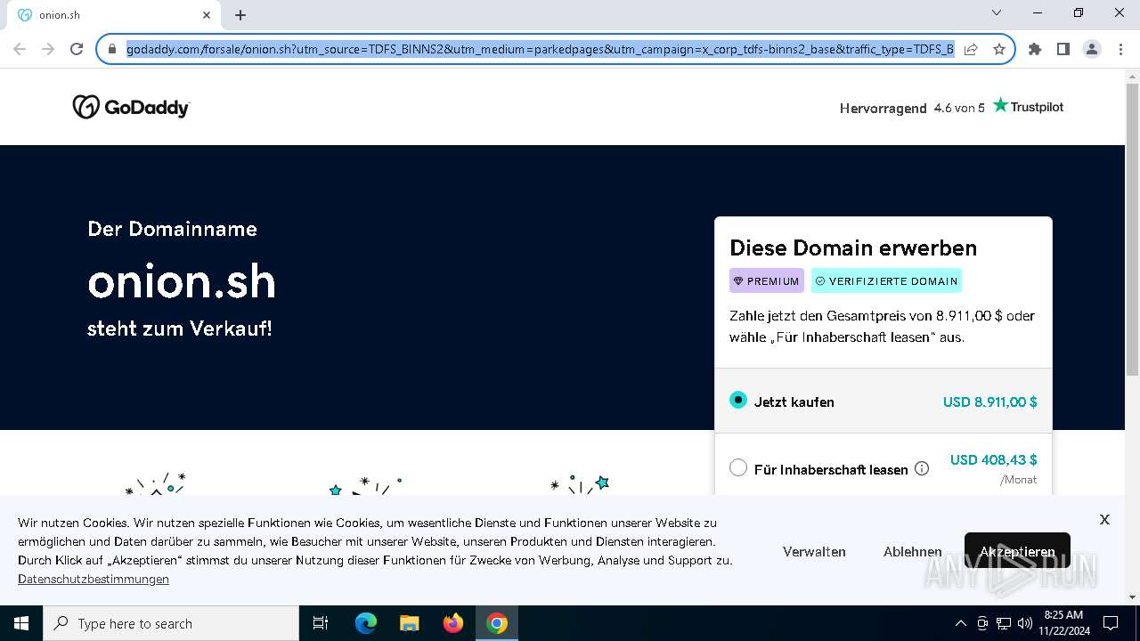Reload the page with the refresh icon
Viewport: 1140px width, 641px height.
(x=77, y=49)
